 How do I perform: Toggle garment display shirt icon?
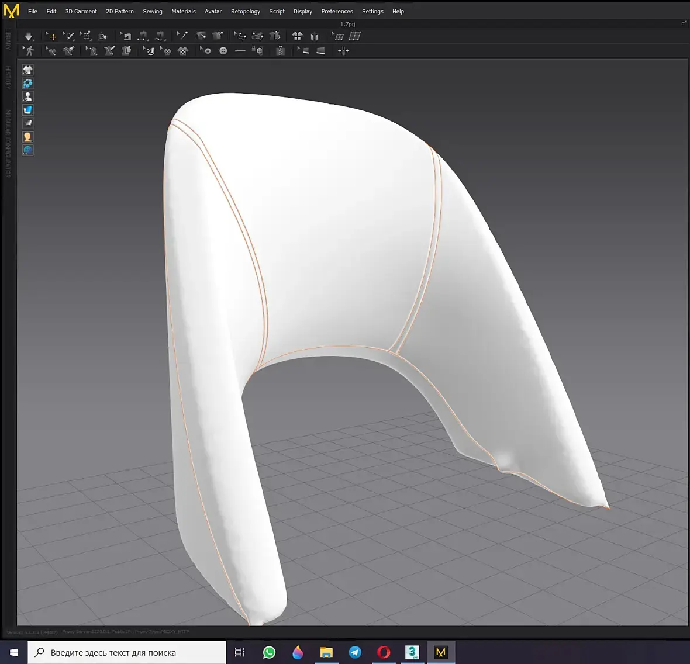point(27,70)
